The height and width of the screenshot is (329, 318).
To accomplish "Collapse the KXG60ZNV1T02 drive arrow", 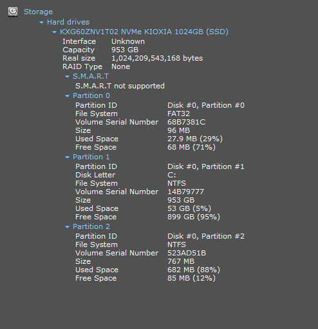I will [54, 32].
